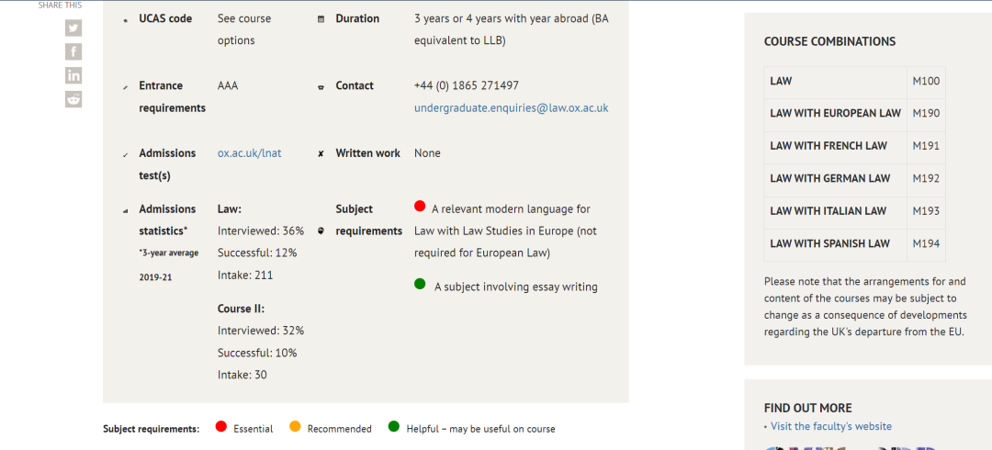Screen dimensions: 992x450
Task: Select Law with German Law row
Action: pos(855,180)
